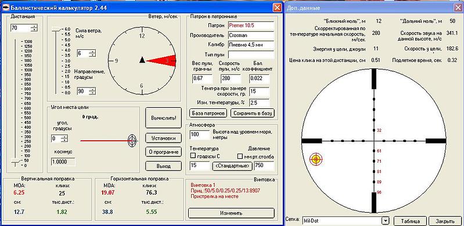Viewport: 464px width, 226px height.
Task: Click the yellow-red target marker in the reticle
Action: coord(316,159)
